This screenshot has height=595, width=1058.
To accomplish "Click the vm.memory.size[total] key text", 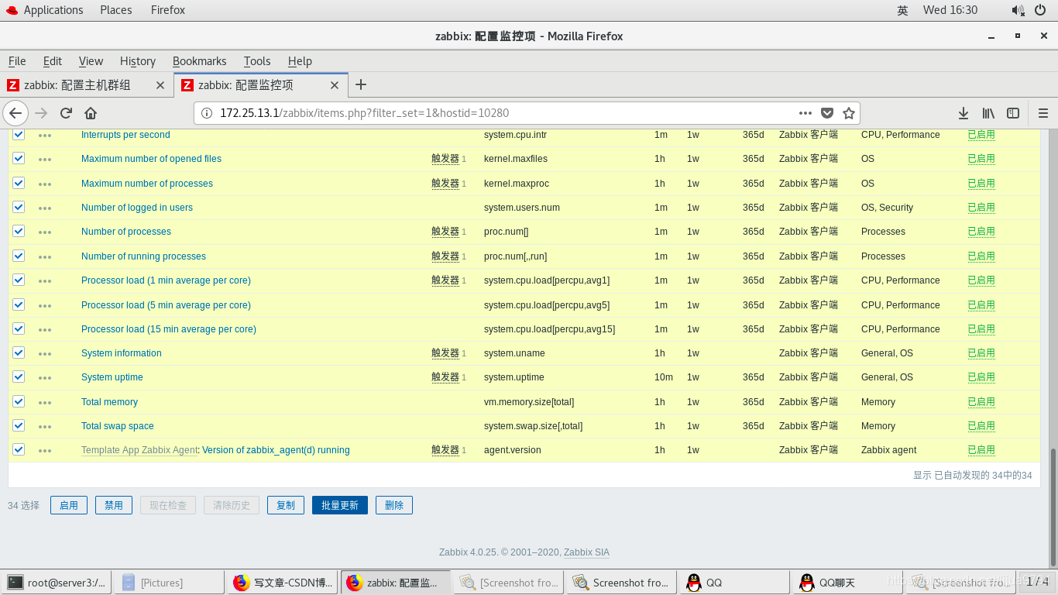I will tap(529, 402).
